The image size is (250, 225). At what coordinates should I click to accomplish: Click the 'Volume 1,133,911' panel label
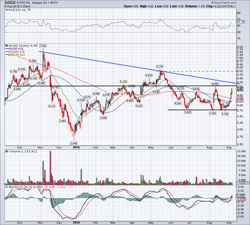[x=23, y=151]
